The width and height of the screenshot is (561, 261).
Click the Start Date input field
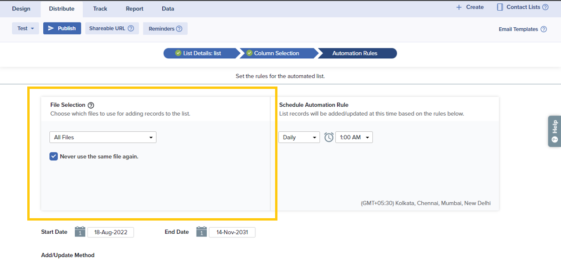coord(111,232)
